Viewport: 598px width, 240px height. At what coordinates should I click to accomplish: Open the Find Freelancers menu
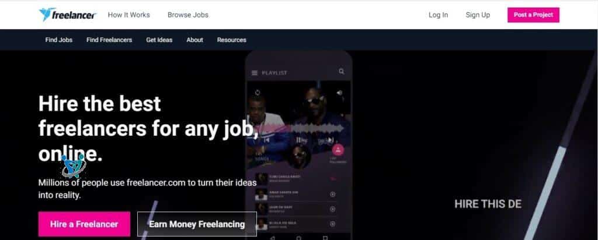coord(109,40)
